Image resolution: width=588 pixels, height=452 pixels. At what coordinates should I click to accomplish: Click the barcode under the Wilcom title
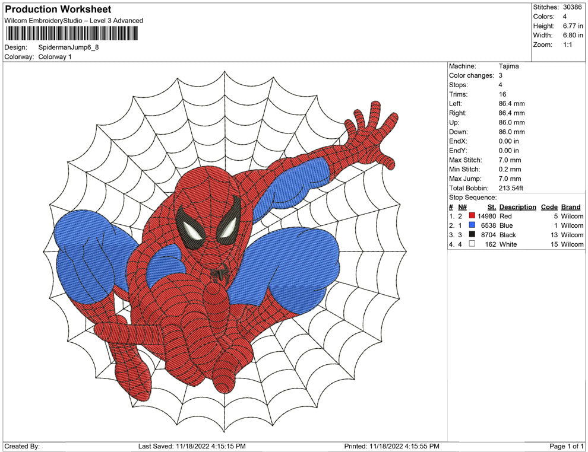[71, 34]
